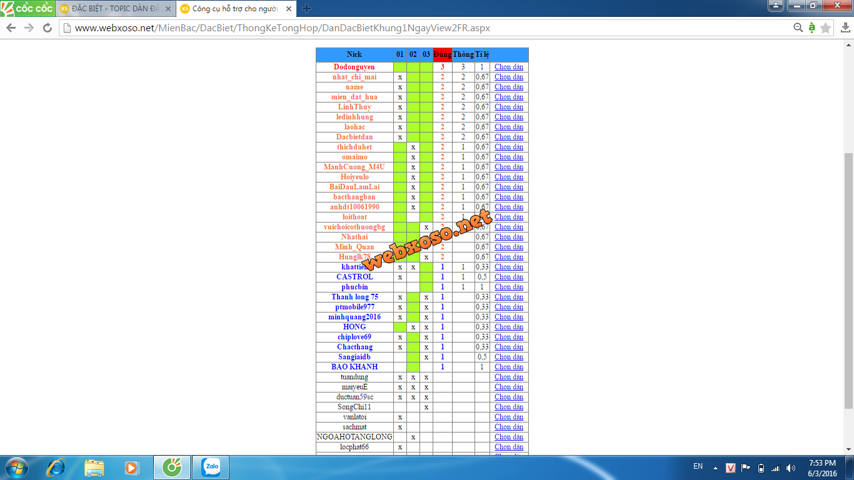Show hidden system tray icons
This screenshot has height=480, width=854.
click(x=715, y=468)
